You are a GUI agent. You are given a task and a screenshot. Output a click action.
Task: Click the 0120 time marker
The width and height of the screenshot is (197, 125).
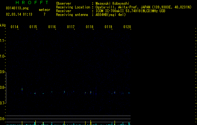pyautogui.click(x=127, y=27)
